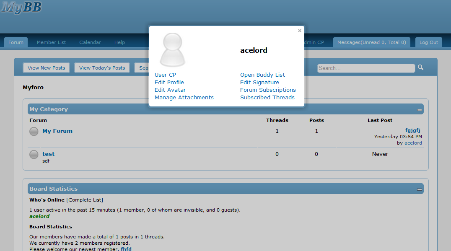
Task: Click the acelord avatar image in popup
Action: [x=172, y=50]
